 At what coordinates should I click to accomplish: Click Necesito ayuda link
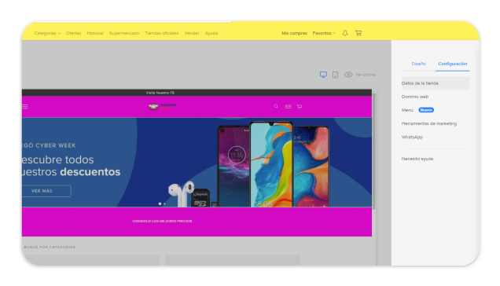point(417,159)
